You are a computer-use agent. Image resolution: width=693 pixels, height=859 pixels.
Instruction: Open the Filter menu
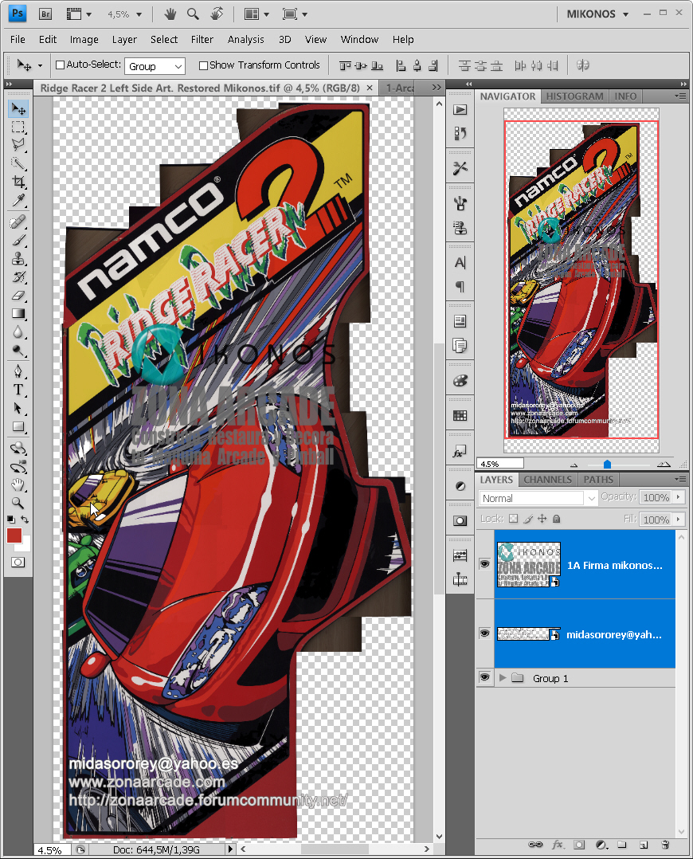pos(202,40)
